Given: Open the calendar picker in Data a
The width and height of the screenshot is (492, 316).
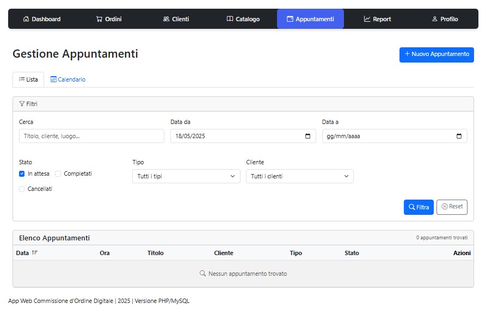Looking at the screenshot, I should point(459,136).
